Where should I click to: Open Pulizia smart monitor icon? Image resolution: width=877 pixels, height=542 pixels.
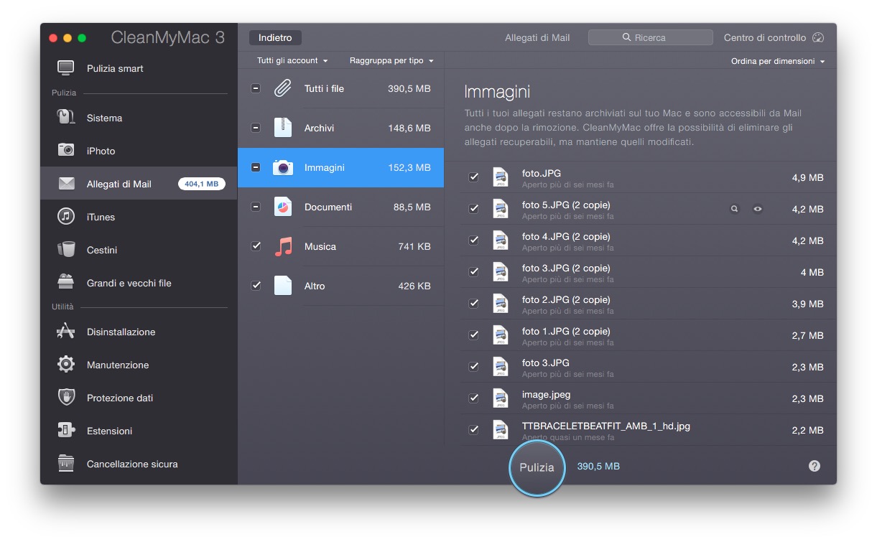click(66, 68)
